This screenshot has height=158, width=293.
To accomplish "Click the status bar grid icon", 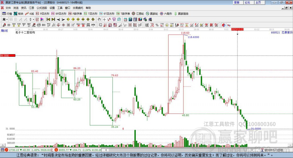I will [2, 150].
